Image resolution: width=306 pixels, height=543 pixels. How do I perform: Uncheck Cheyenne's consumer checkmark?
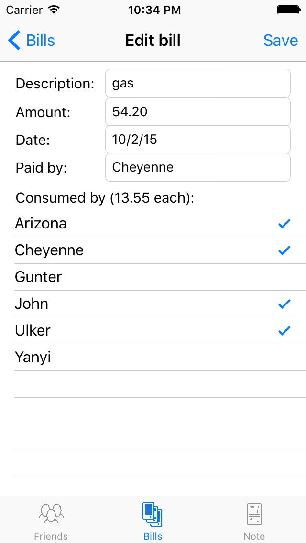pyautogui.click(x=284, y=250)
